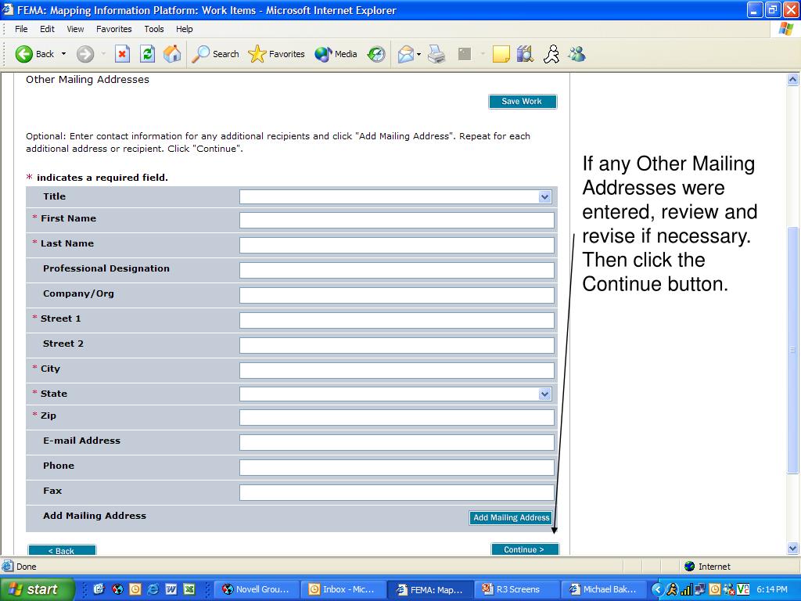The width and height of the screenshot is (801, 601).
Task: Click the AIM running man toolbar icon
Action: (551, 54)
